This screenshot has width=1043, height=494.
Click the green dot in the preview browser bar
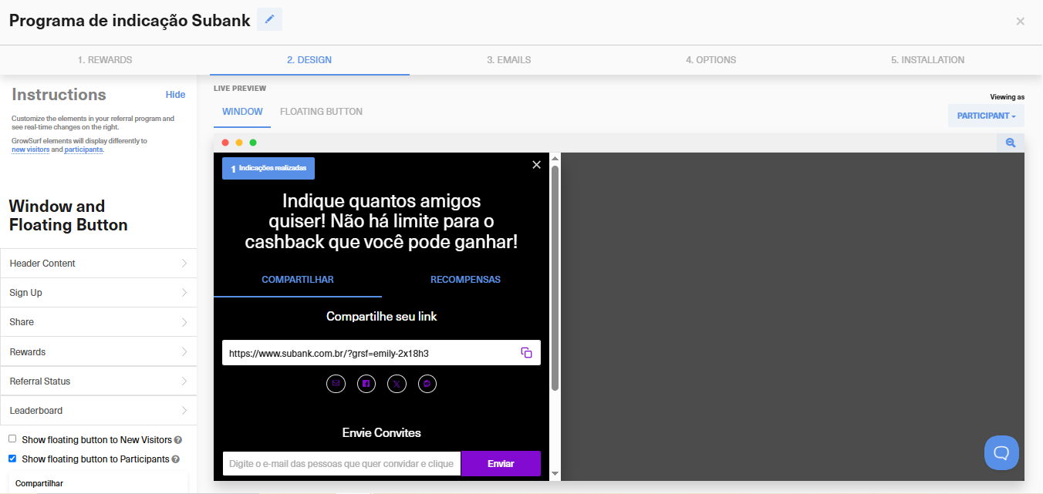point(253,143)
